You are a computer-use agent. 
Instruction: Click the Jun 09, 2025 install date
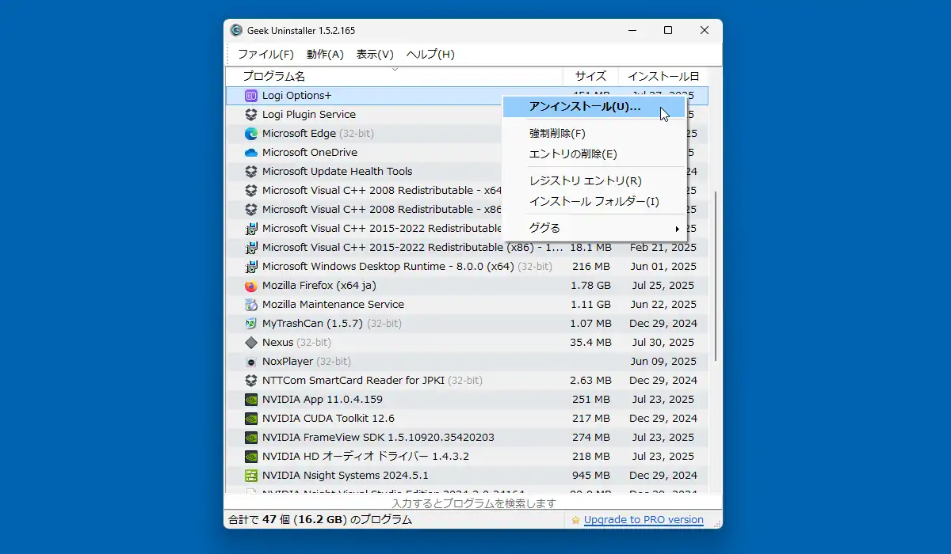663,362
